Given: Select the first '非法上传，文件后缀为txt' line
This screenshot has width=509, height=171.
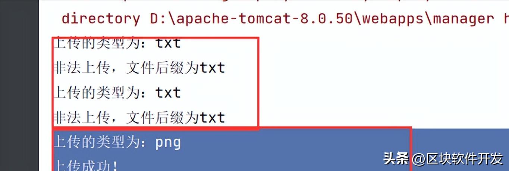Looking at the screenshot, I should (139, 68).
